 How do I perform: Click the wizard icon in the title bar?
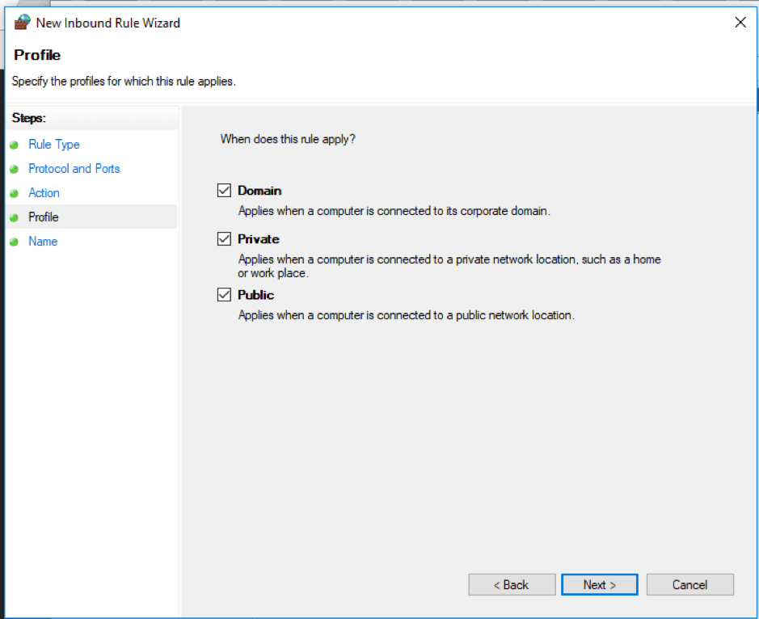click(x=22, y=22)
